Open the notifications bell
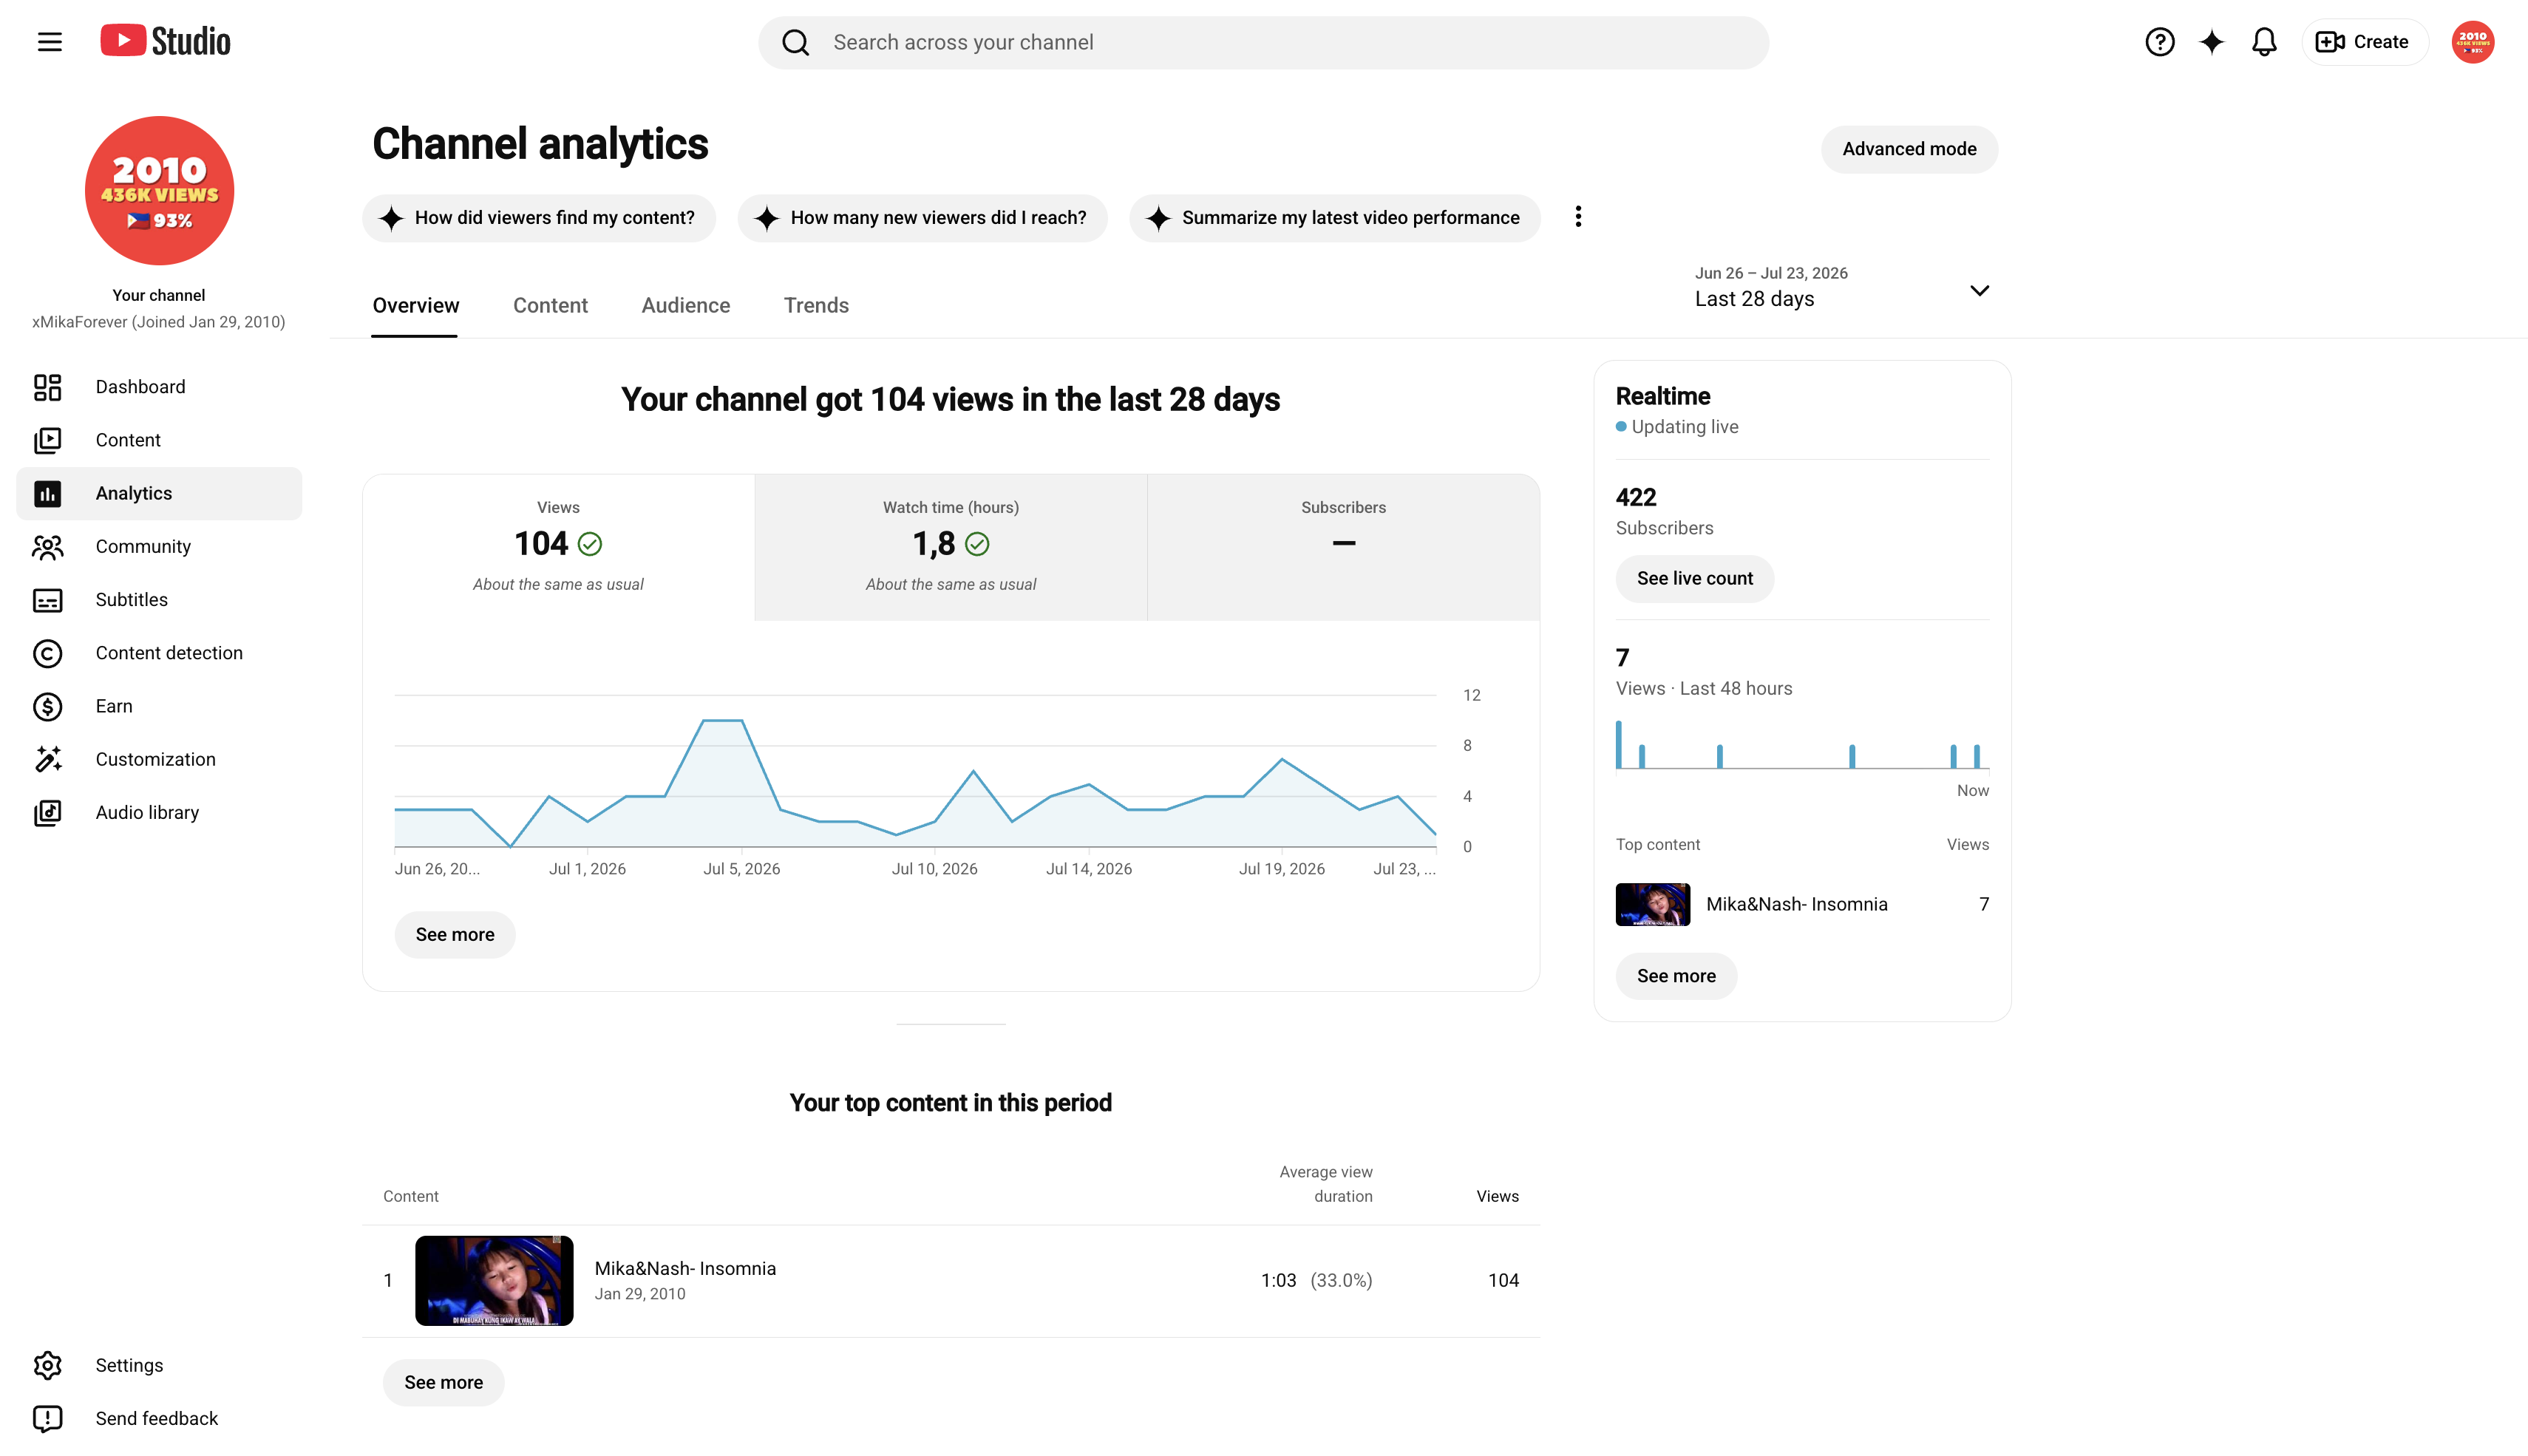Image resolution: width=2528 pixels, height=1456 pixels. [2264, 42]
